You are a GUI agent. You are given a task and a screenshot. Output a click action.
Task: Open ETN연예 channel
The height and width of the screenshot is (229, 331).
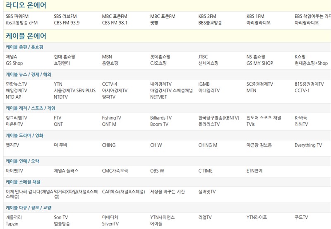pos(254,171)
